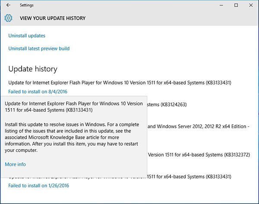259x204 pixels.
Task: Click the KB3124263 update entry
Action: (167, 104)
